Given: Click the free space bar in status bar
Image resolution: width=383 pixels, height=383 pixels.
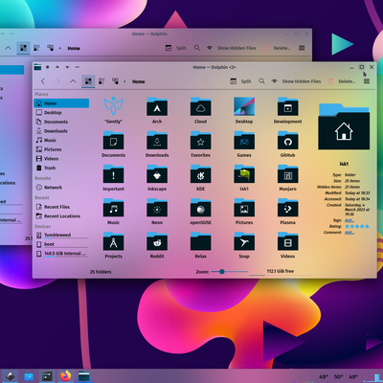Looking at the screenshot, I should point(280,271).
